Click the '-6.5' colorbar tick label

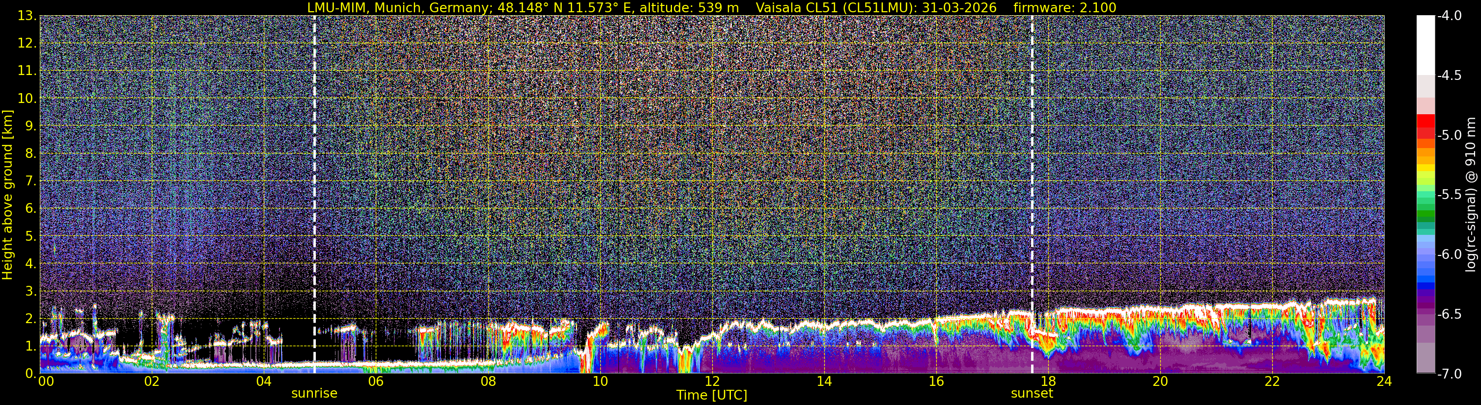pyautogui.click(x=1449, y=314)
